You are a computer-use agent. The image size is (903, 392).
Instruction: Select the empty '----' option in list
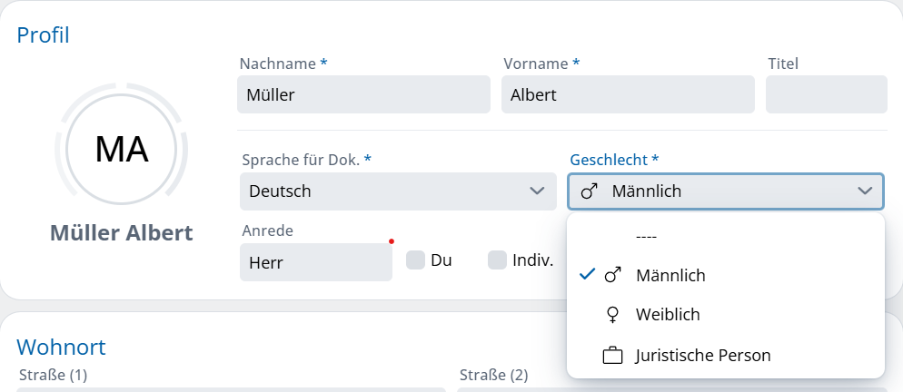click(x=646, y=236)
